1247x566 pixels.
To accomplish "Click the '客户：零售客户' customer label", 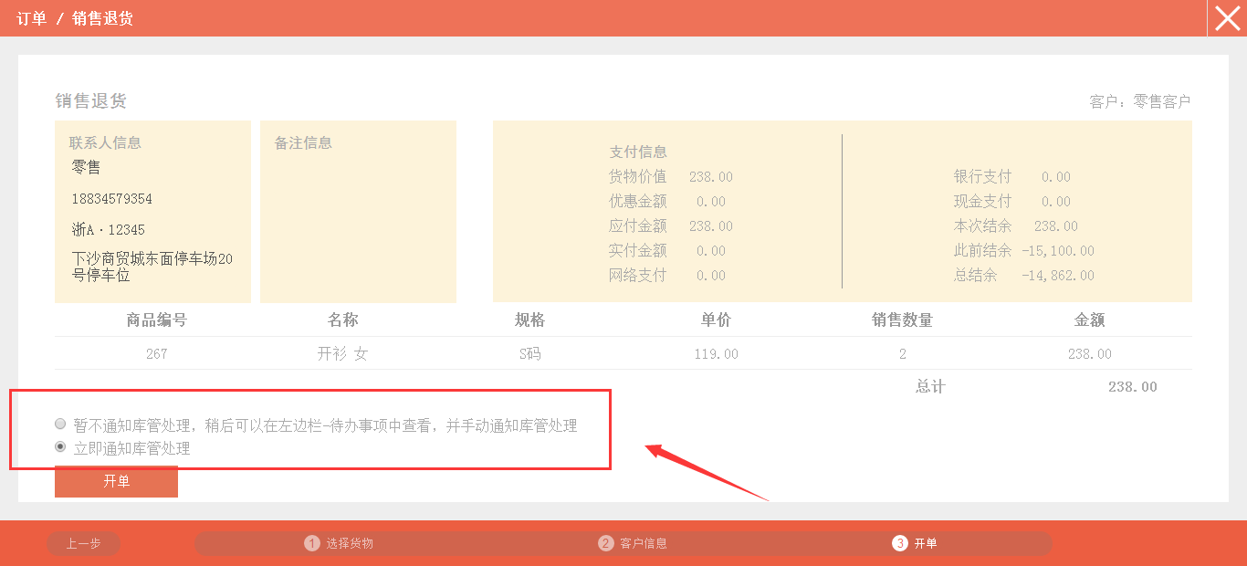I will pos(1139,101).
